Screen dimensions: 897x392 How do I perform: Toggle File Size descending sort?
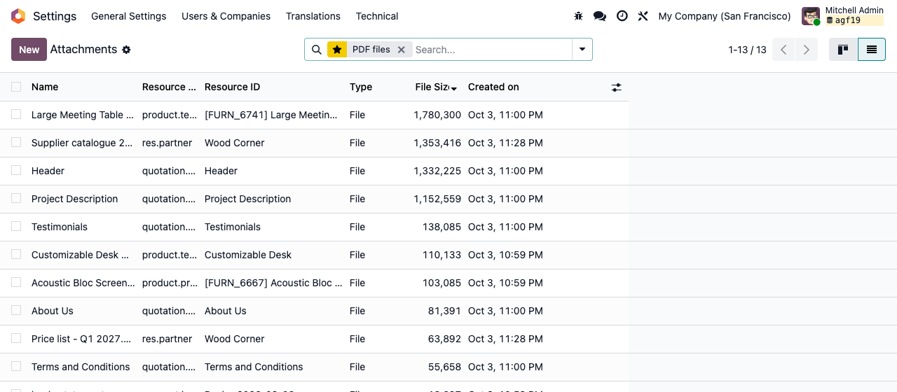click(436, 87)
